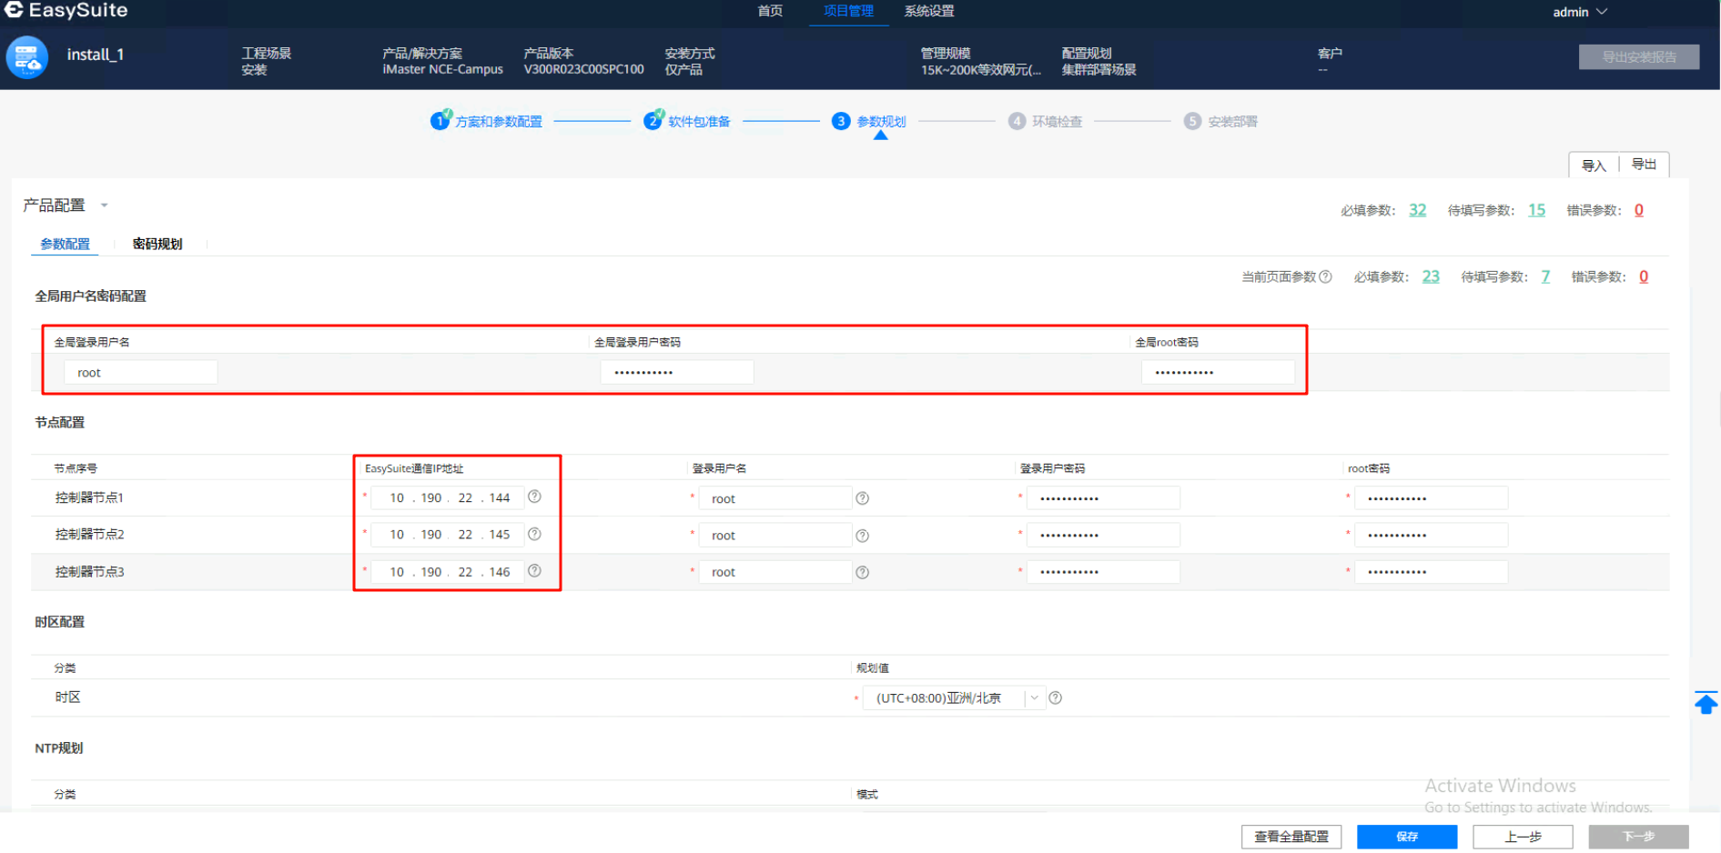1721x853 pixels.
Task: Switch to the password planning tab
Action: click(x=157, y=244)
